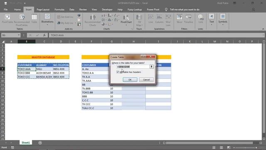Viewport: 266px width, 150px height.
Task: Collapse the ribbon with the chevron
Action: pos(263,29)
